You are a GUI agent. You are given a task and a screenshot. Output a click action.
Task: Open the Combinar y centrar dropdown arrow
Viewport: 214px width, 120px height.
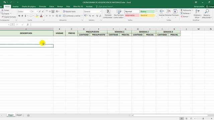[82, 16]
